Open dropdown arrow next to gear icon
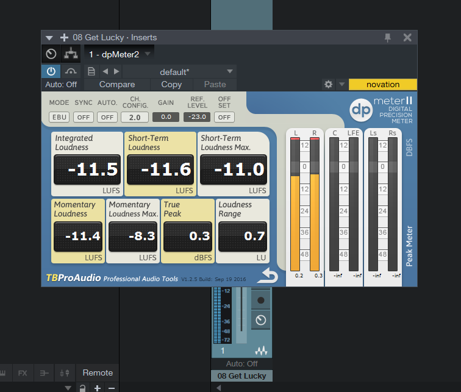The width and height of the screenshot is (461, 392). coord(341,85)
